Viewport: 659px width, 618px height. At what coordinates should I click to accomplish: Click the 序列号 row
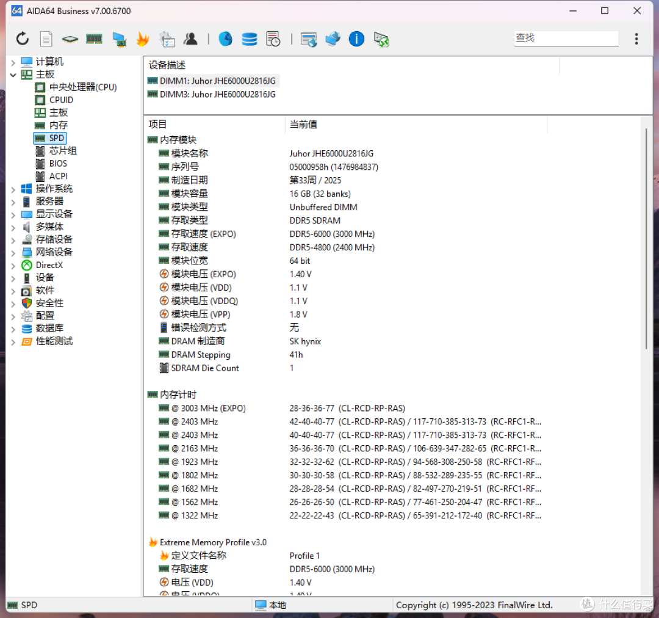(345, 167)
